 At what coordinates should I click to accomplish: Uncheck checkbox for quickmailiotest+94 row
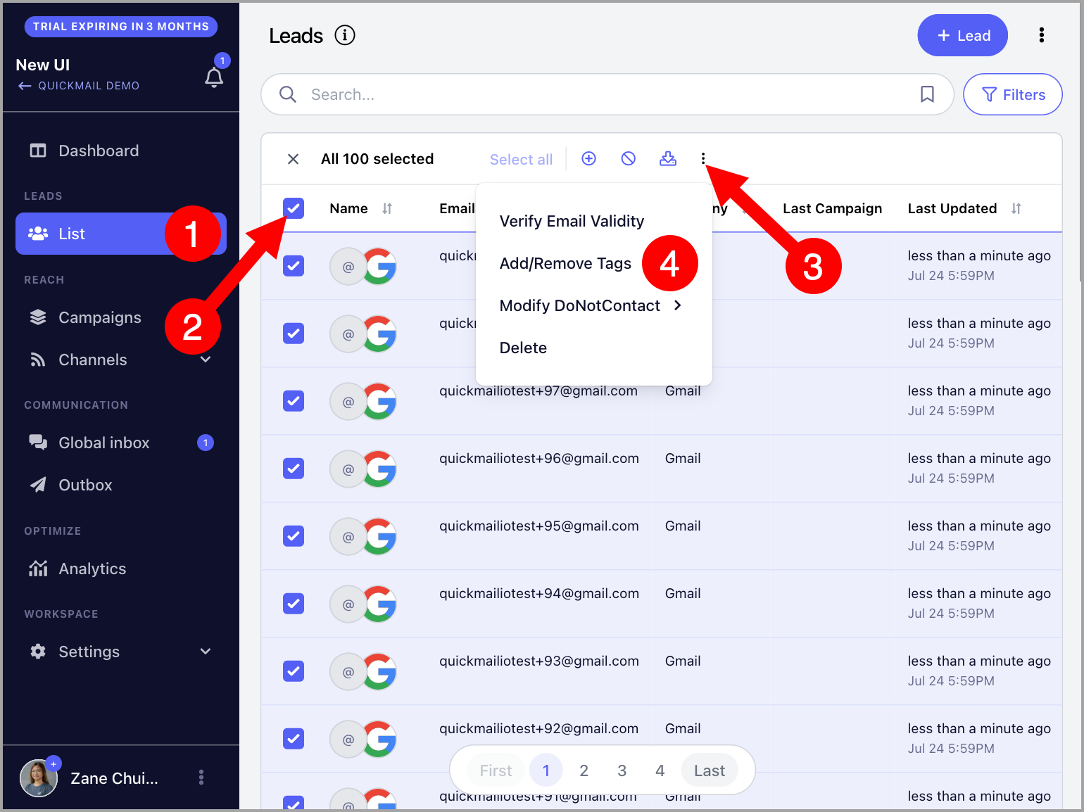pos(294,604)
